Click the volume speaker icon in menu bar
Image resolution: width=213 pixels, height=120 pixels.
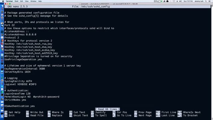180,1
